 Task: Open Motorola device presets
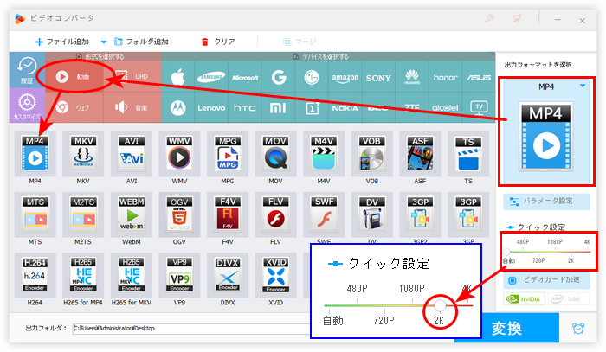[x=177, y=108]
